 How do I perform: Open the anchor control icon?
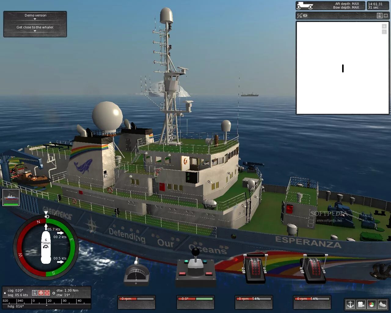[350, 304]
